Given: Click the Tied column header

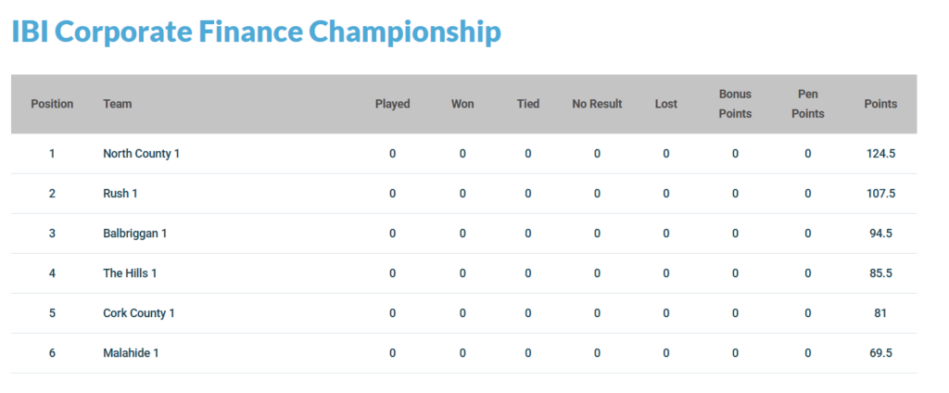Looking at the screenshot, I should 528,104.
